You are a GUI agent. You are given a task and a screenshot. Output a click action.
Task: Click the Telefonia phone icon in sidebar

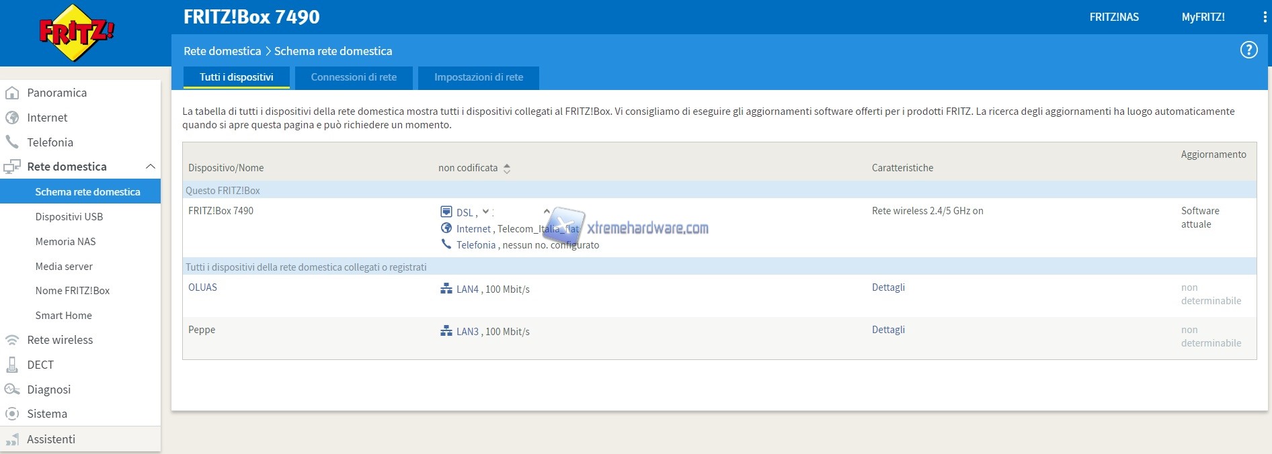click(x=12, y=142)
